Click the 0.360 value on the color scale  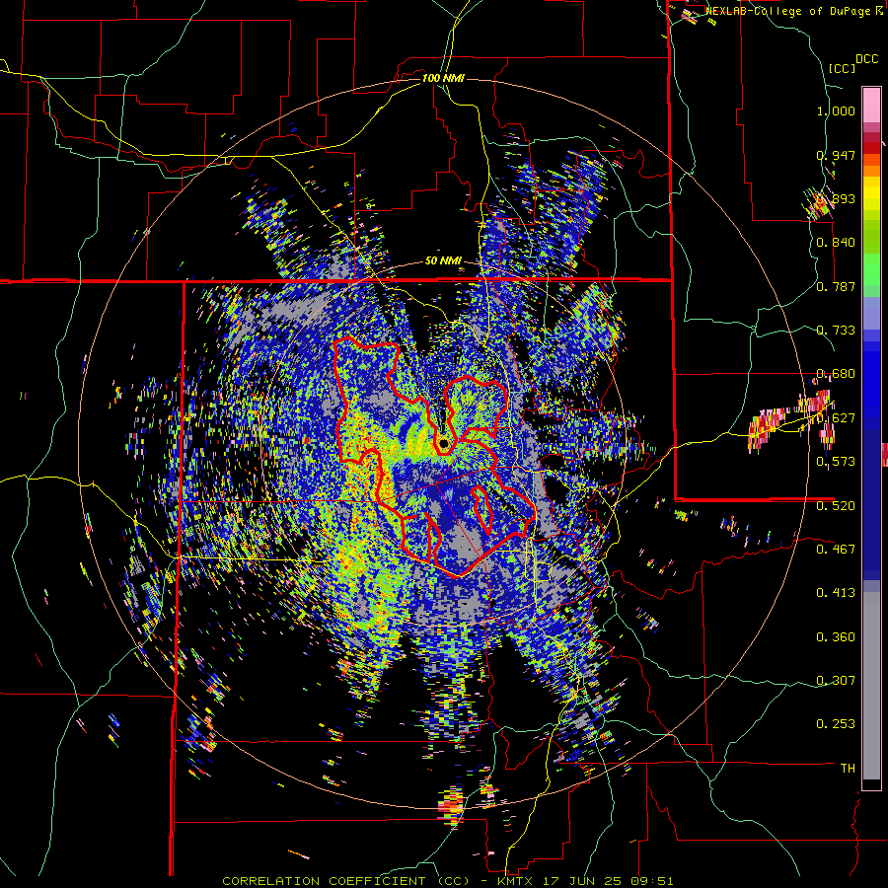(x=836, y=636)
